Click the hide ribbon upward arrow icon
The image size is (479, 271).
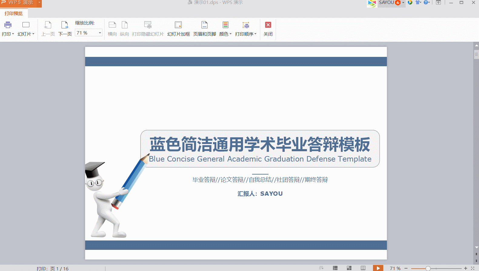pos(438,2)
